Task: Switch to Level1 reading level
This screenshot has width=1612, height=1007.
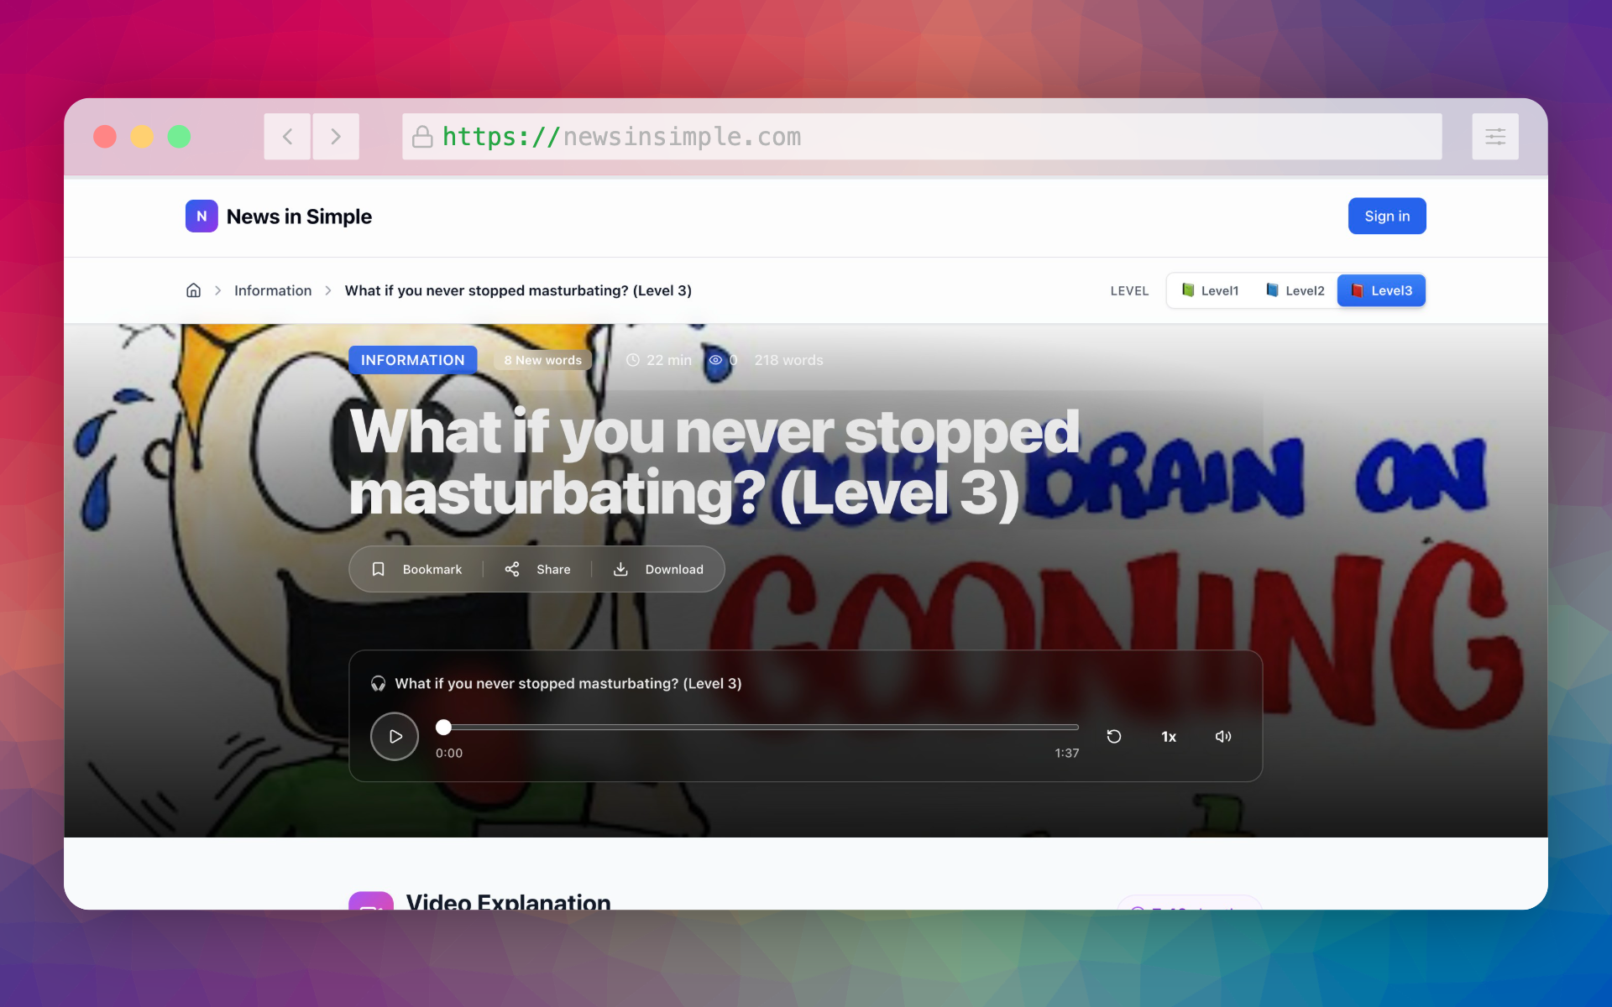Action: click(x=1210, y=290)
